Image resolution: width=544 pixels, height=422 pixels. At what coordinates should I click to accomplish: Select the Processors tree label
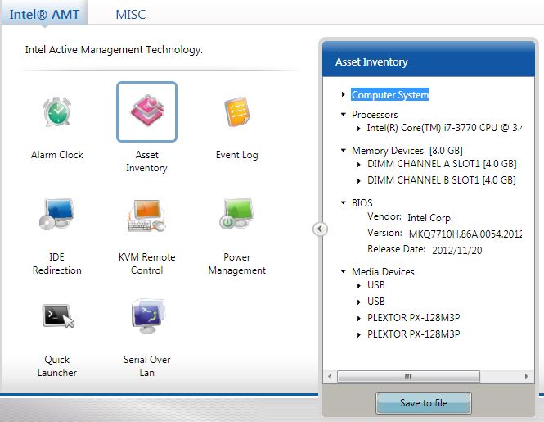(x=375, y=115)
